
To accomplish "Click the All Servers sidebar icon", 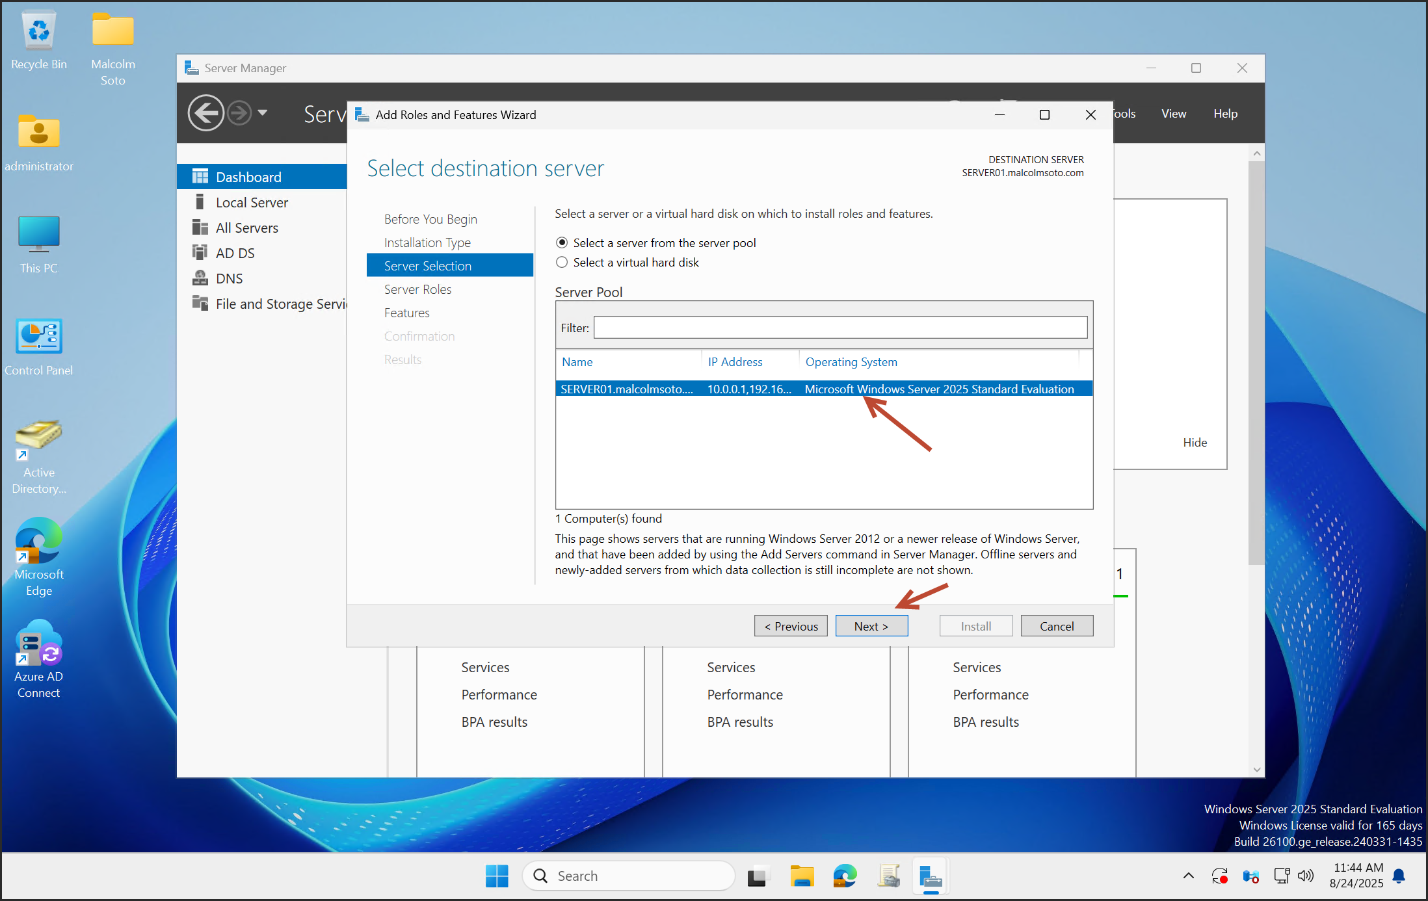I will coord(200,228).
